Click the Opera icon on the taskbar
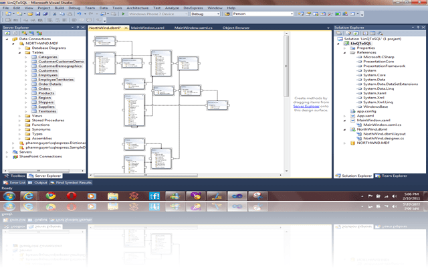The image size is (428, 268). click(70, 196)
